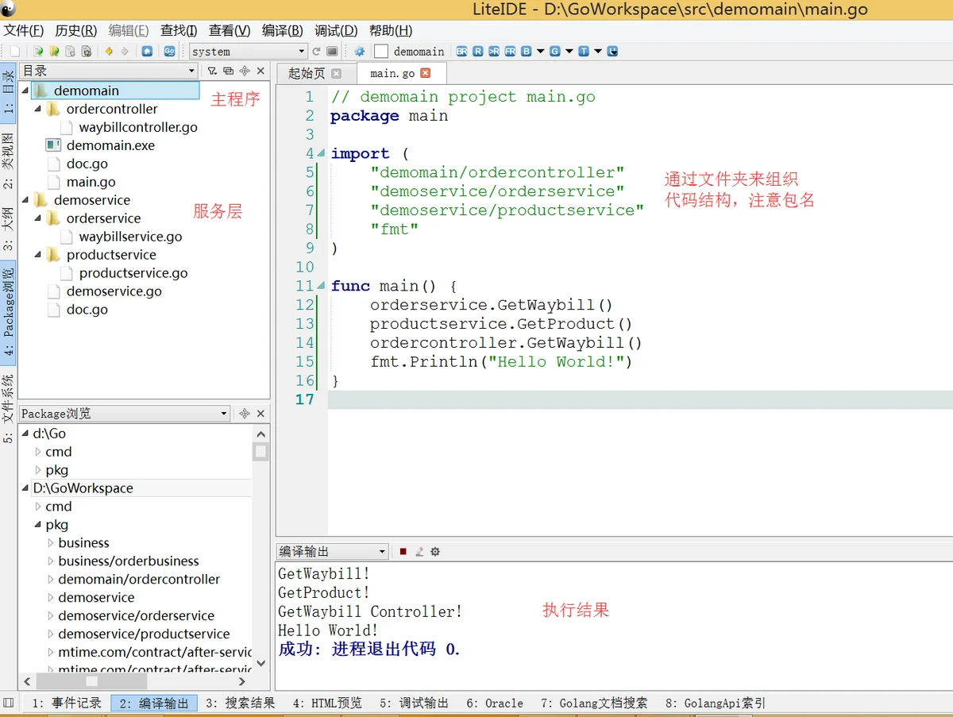Open waybillservice.go in the folder tree

[130, 237]
